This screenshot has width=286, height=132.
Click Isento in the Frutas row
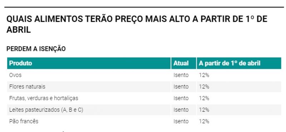pos(181,98)
